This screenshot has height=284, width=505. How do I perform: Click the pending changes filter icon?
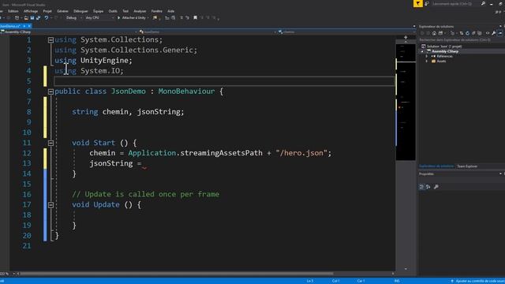point(453,33)
